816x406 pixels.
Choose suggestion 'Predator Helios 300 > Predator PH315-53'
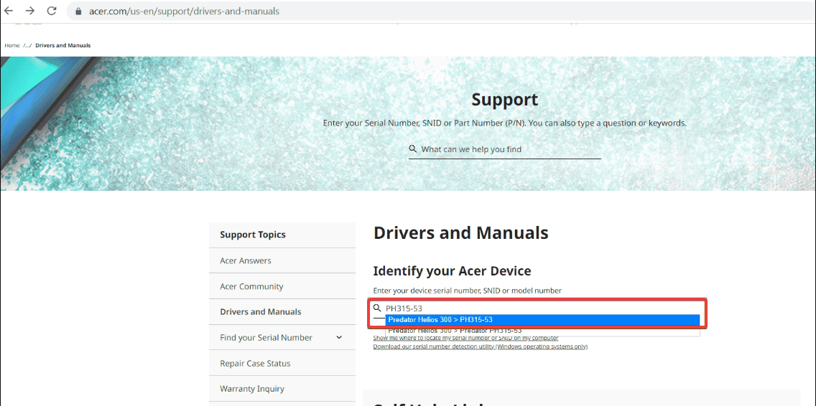[x=542, y=331]
